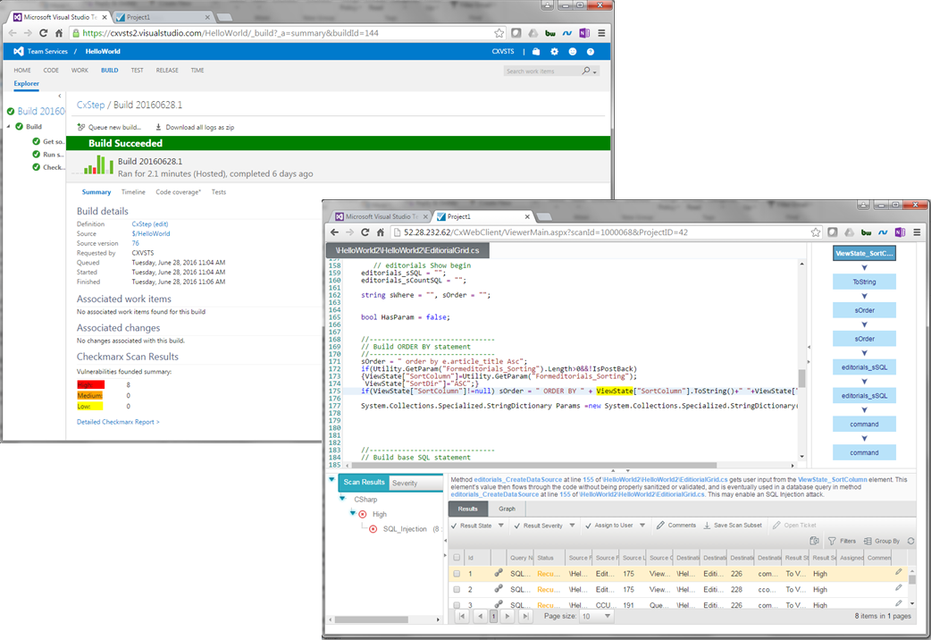Switch to the Graph tab
Screen dimensions: 931x640
pos(507,509)
